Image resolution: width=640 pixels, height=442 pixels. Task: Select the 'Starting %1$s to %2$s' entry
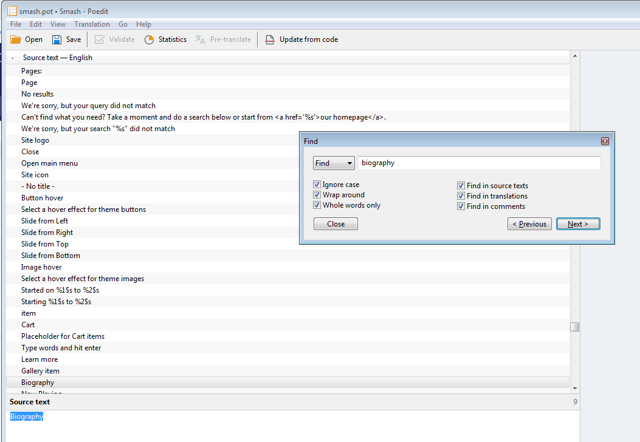287,302
